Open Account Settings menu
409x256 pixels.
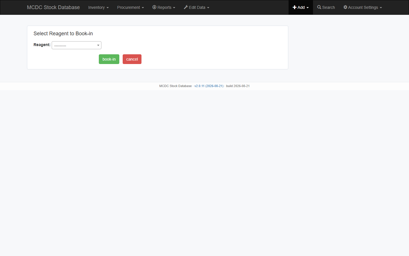[362, 7]
